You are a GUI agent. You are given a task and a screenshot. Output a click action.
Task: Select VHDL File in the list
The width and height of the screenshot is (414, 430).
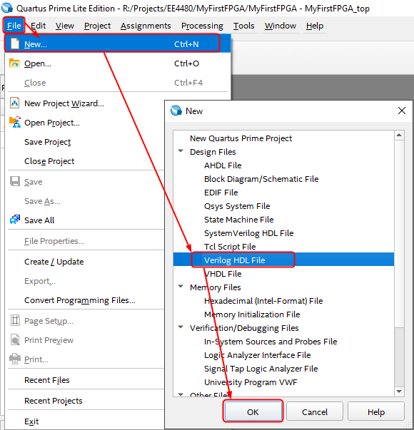pyautogui.click(x=223, y=274)
